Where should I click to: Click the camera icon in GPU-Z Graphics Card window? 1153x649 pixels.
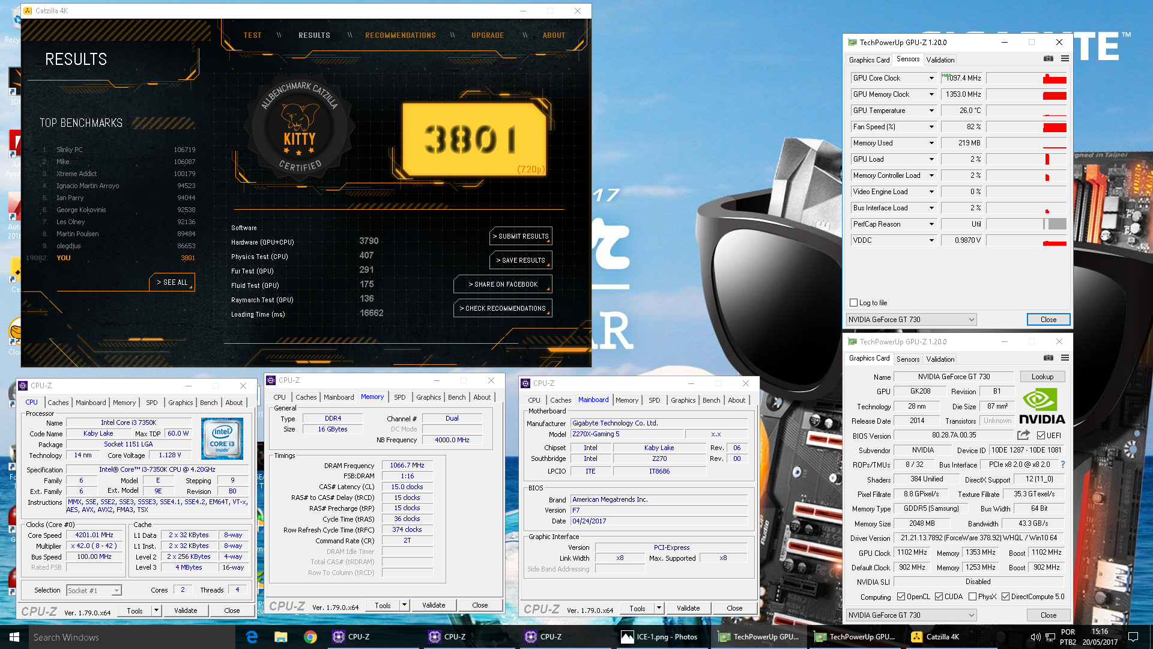click(x=1048, y=358)
